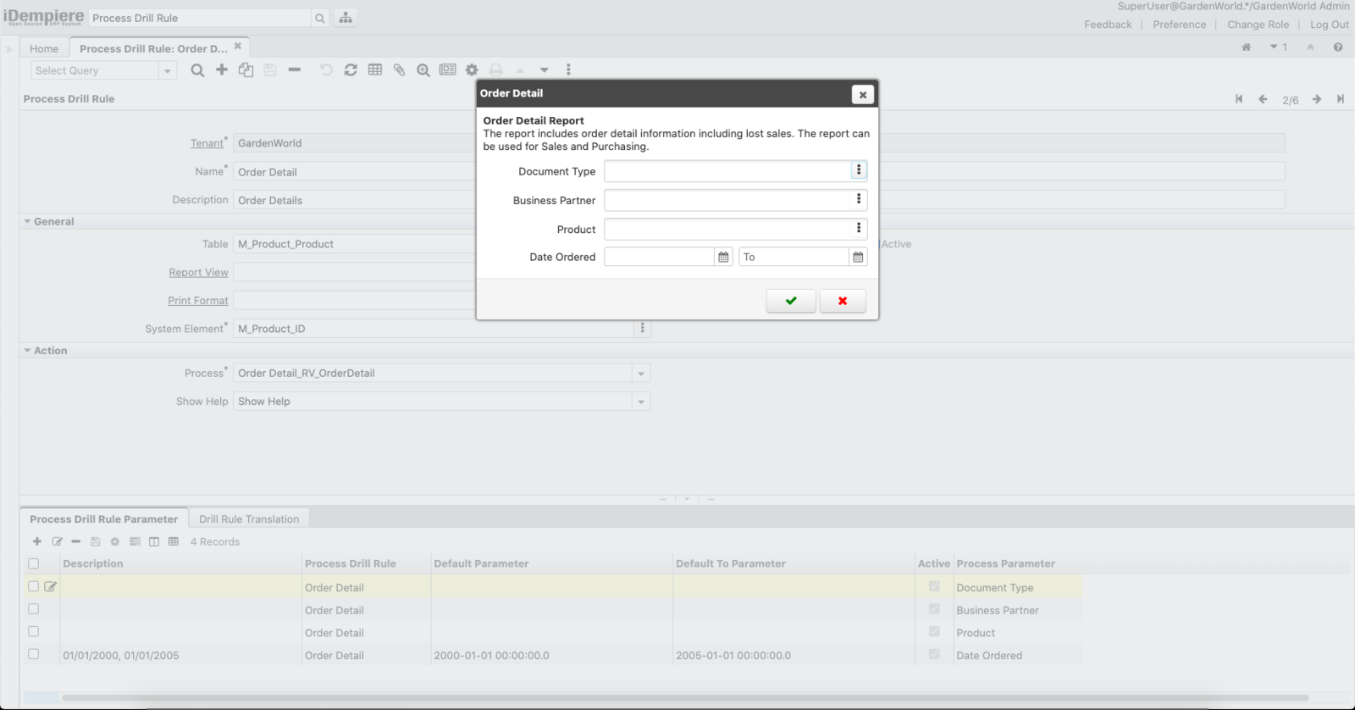The width and height of the screenshot is (1355, 710).
Task: Cancel the dialog with the red X
Action: (x=842, y=301)
